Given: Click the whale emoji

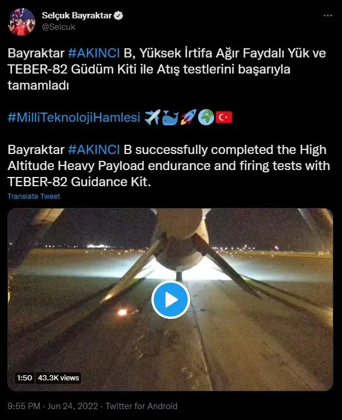Looking at the screenshot, I should [x=170, y=117].
